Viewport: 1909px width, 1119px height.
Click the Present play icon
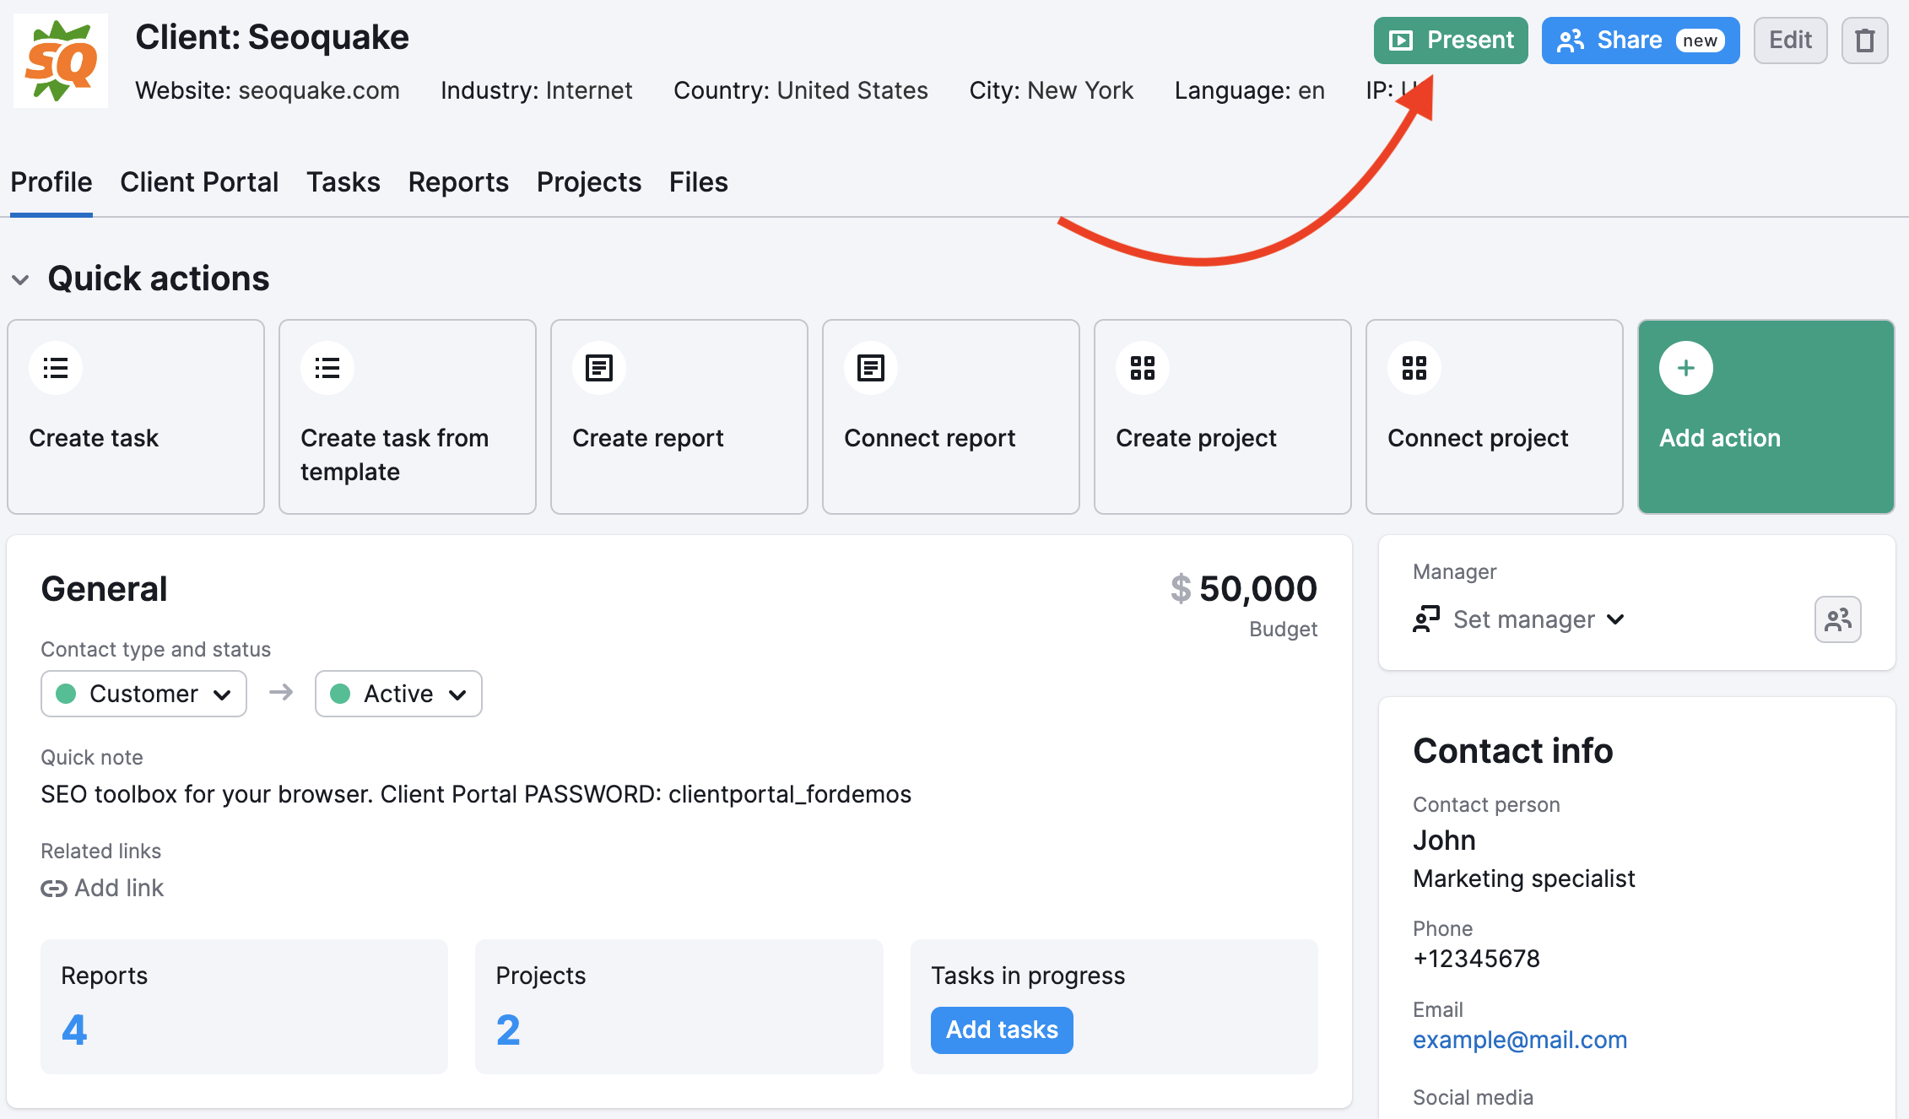1401,41
